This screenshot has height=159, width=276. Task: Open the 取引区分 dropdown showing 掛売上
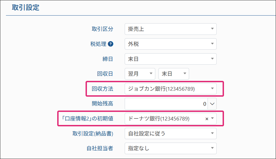click(170, 29)
